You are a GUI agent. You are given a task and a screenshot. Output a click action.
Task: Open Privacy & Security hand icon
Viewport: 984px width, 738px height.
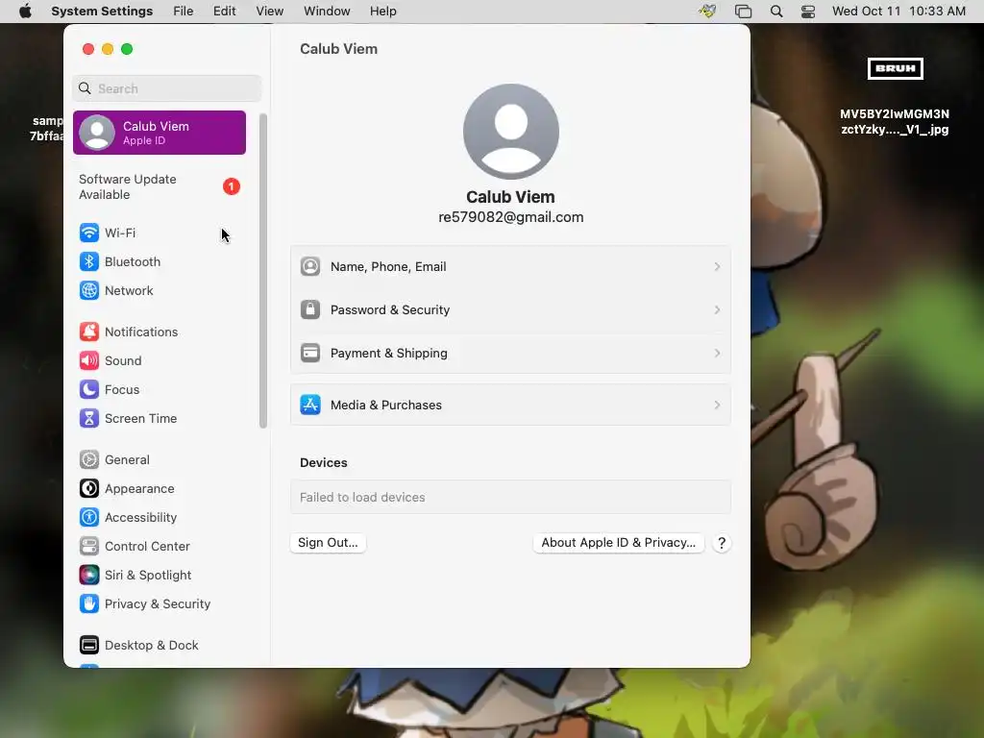89,604
